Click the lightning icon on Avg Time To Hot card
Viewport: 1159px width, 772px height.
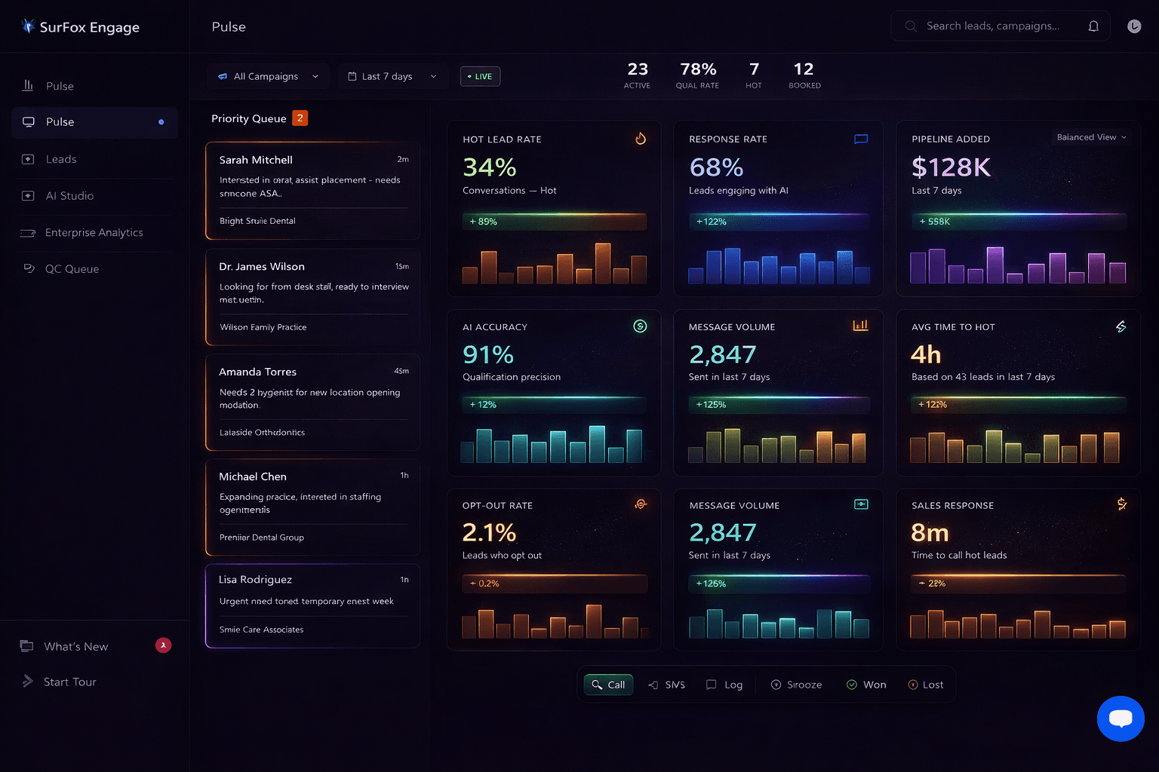[1121, 326]
